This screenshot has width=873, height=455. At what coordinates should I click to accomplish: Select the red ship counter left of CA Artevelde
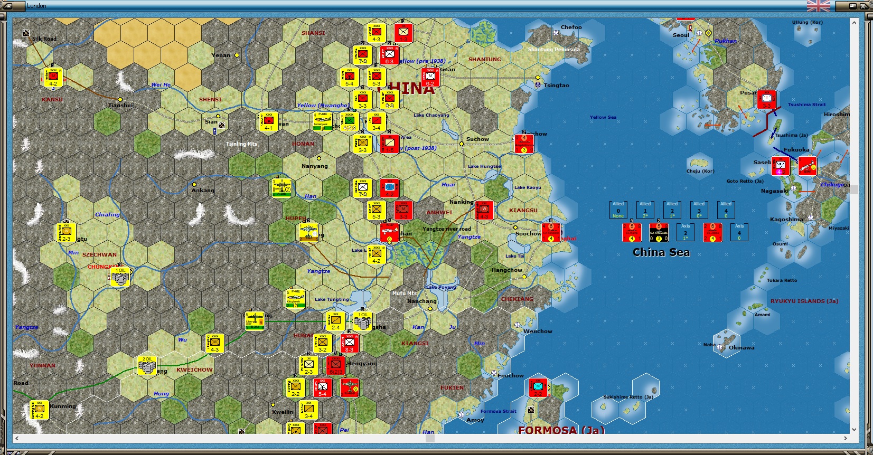coord(632,232)
